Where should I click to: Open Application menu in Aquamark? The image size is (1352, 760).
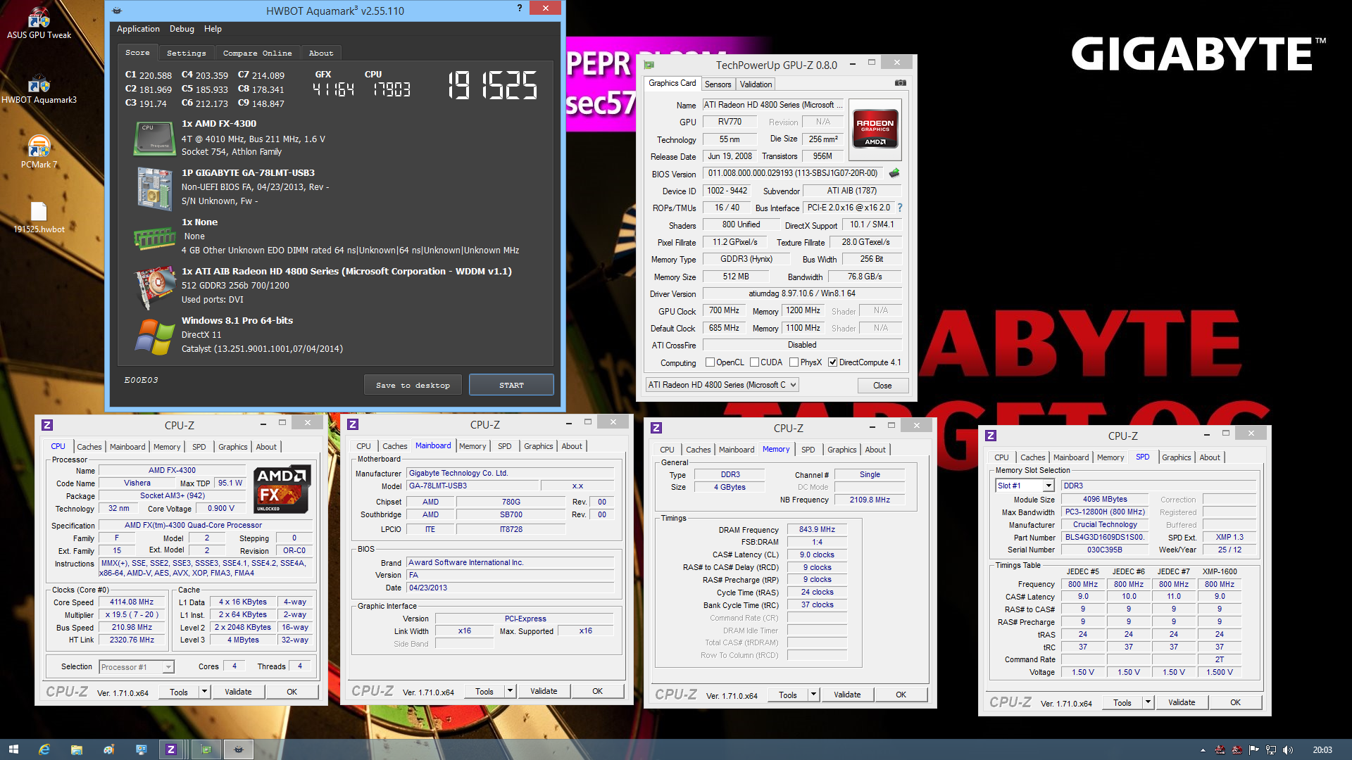138,29
